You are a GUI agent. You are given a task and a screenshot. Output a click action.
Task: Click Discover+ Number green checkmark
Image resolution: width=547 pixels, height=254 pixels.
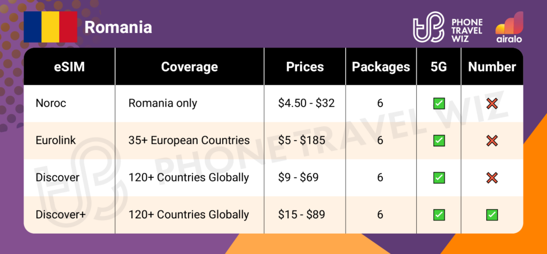click(492, 215)
